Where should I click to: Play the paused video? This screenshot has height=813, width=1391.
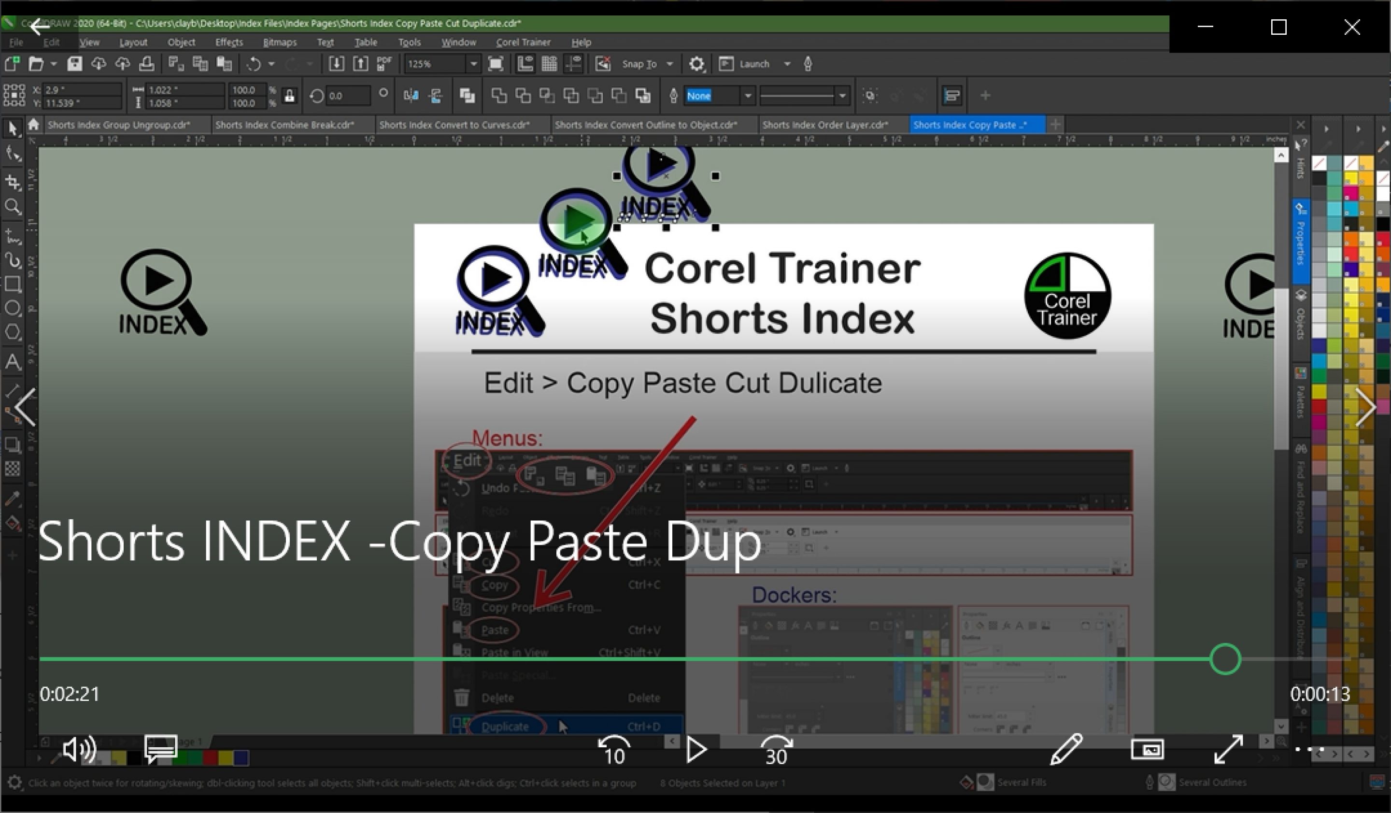tap(696, 750)
